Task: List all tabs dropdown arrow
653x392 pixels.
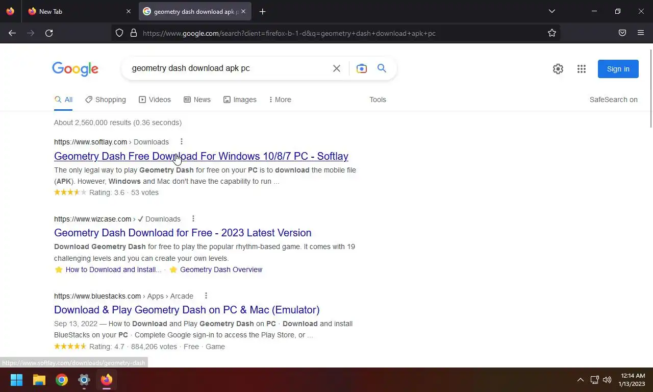Action: pyautogui.click(x=552, y=11)
